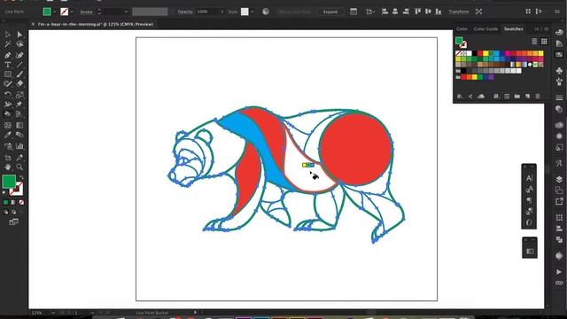Select the Symbol Sprayer tool

8,146
